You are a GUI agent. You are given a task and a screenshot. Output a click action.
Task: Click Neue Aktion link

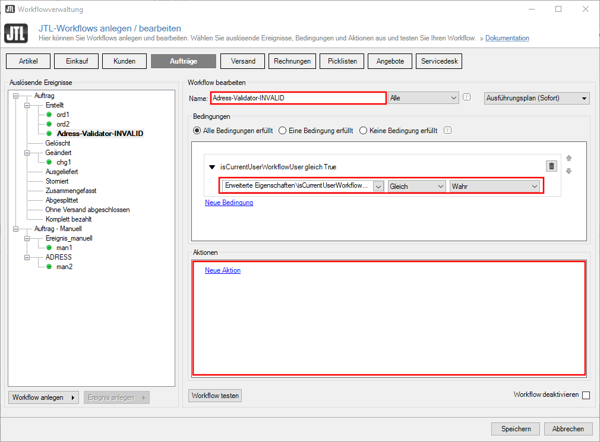[223, 270]
